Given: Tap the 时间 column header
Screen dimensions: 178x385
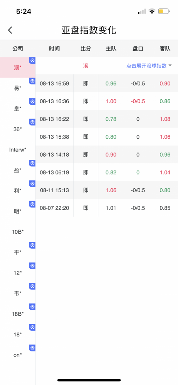Looking at the screenshot, I should click(54, 49).
